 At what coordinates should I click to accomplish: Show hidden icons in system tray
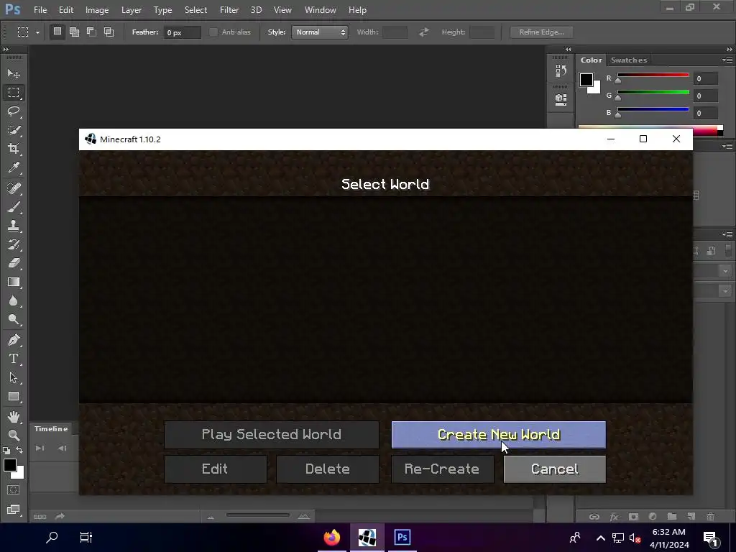[601, 538]
